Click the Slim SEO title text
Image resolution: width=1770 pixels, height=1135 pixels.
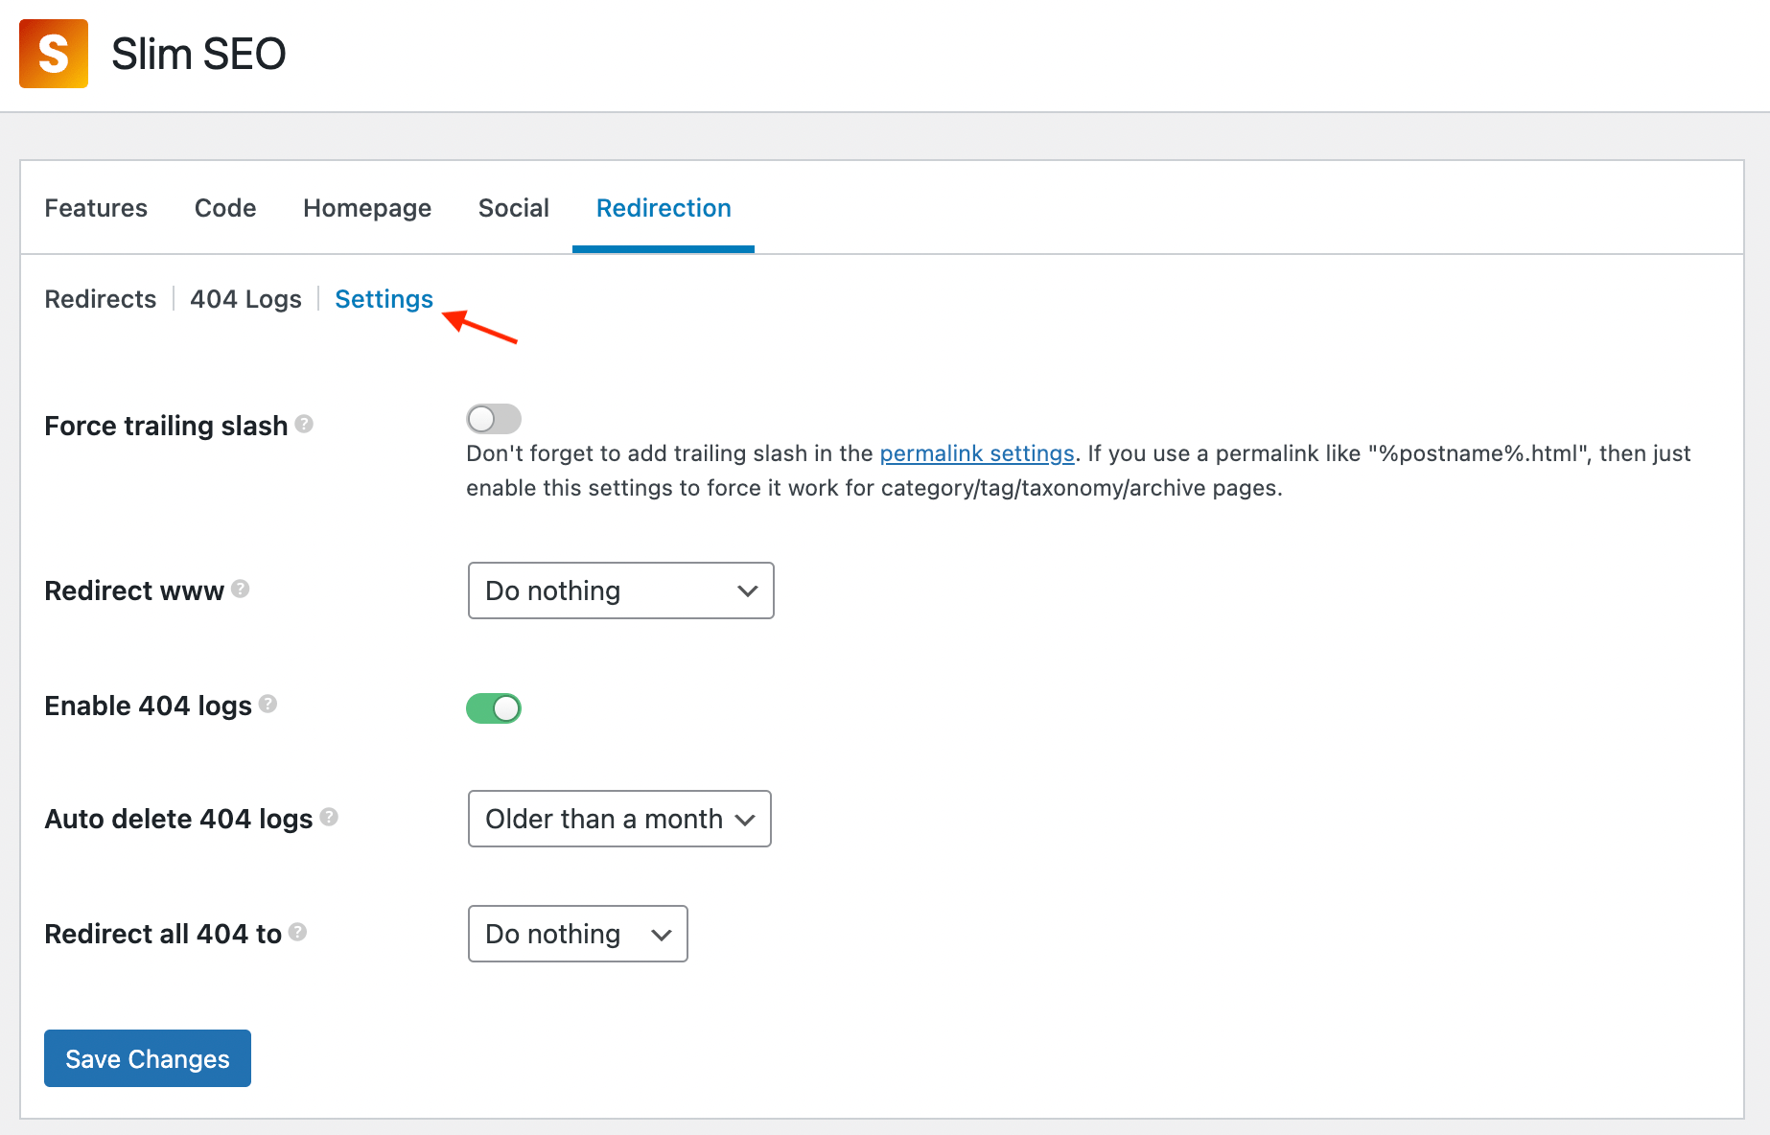(x=198, y=54)
